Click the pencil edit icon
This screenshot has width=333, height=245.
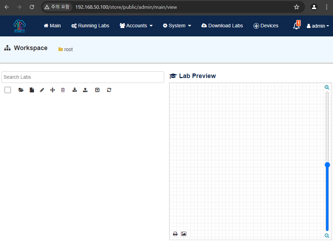coord(42,90)
